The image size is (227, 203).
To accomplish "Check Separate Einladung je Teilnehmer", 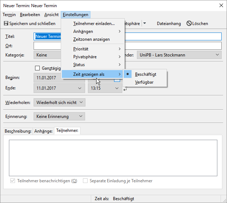I will (85, 181).
